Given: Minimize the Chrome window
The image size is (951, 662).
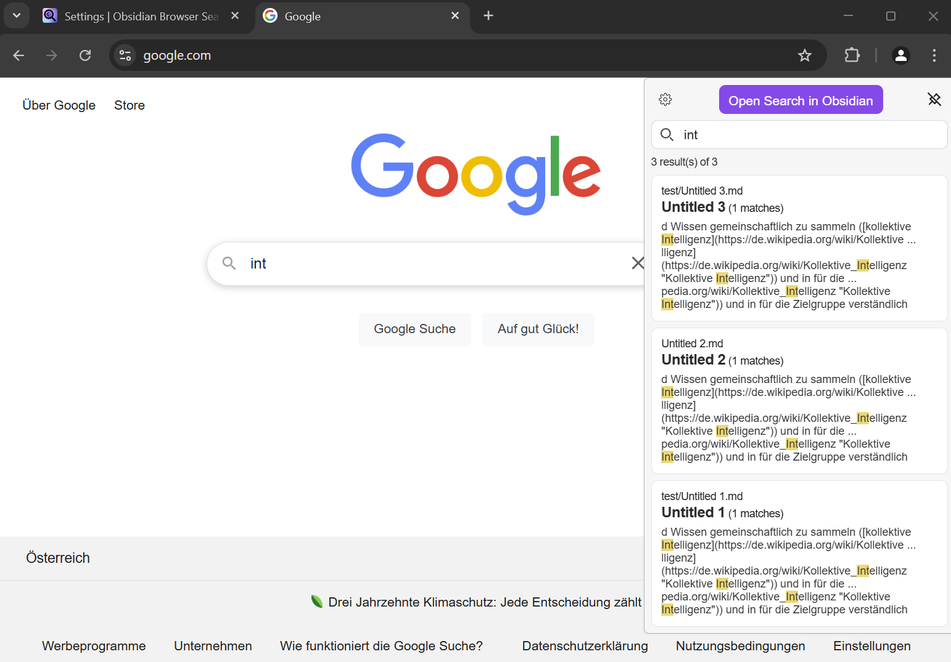Looking at the screenshot, I should [848, 15].
